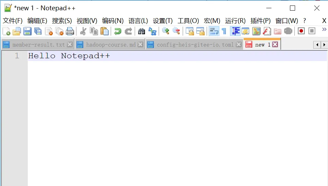Open the 视图(V) menu
The height and width of the screenshot is (186, 328).
(87, 21)
